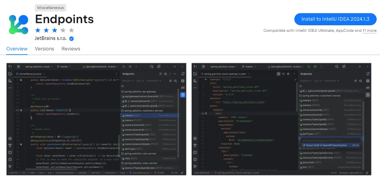
Task: Select /vets [GET] endpoint in left screenshot
Action: point(150,158)
